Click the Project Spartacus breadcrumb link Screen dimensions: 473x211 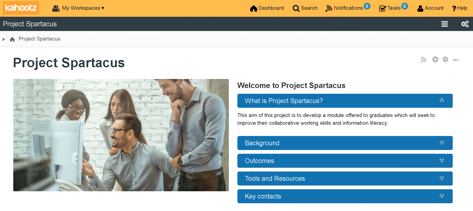tap(39, 39)
